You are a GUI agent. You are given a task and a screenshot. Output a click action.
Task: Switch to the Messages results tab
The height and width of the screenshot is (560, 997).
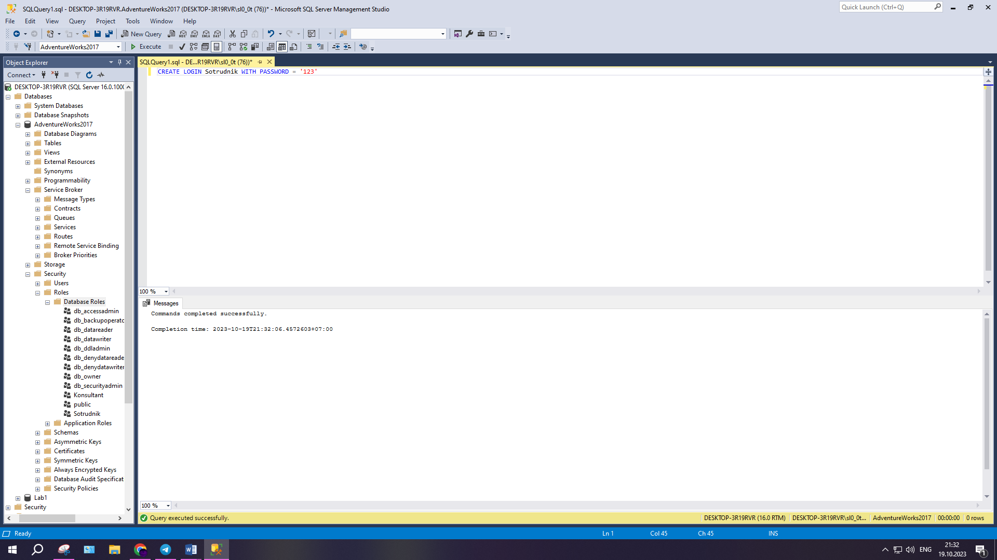(161, 303)
